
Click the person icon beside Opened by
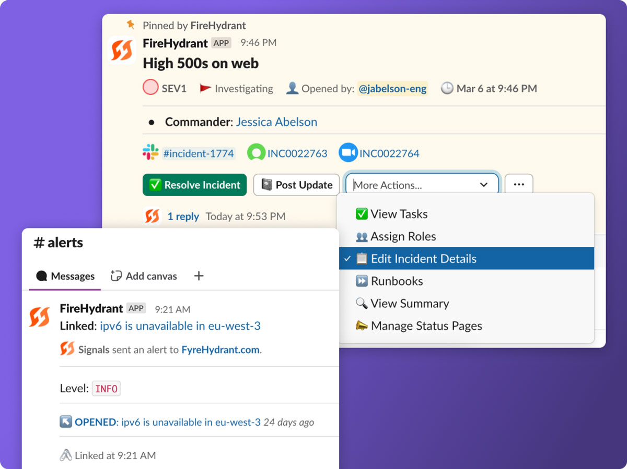coord(292,88)
